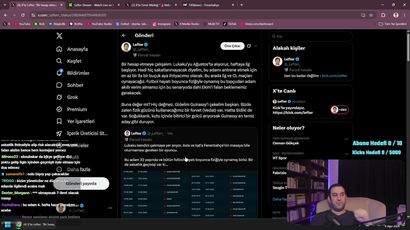Open Premium verified badge icon
Image resolution: width=410 pixels, height=230 pixels.
[x=59, y=109]
